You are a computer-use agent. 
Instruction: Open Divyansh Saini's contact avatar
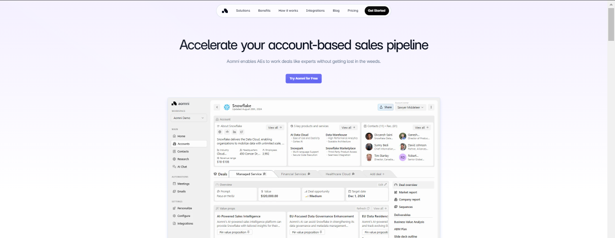369,136
